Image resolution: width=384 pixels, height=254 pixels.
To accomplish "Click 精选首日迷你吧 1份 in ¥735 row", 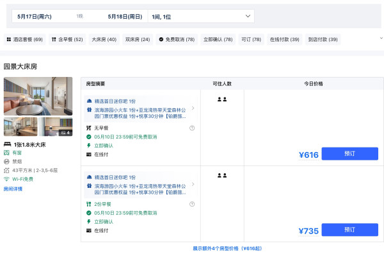I will click(x=115, y=178).
